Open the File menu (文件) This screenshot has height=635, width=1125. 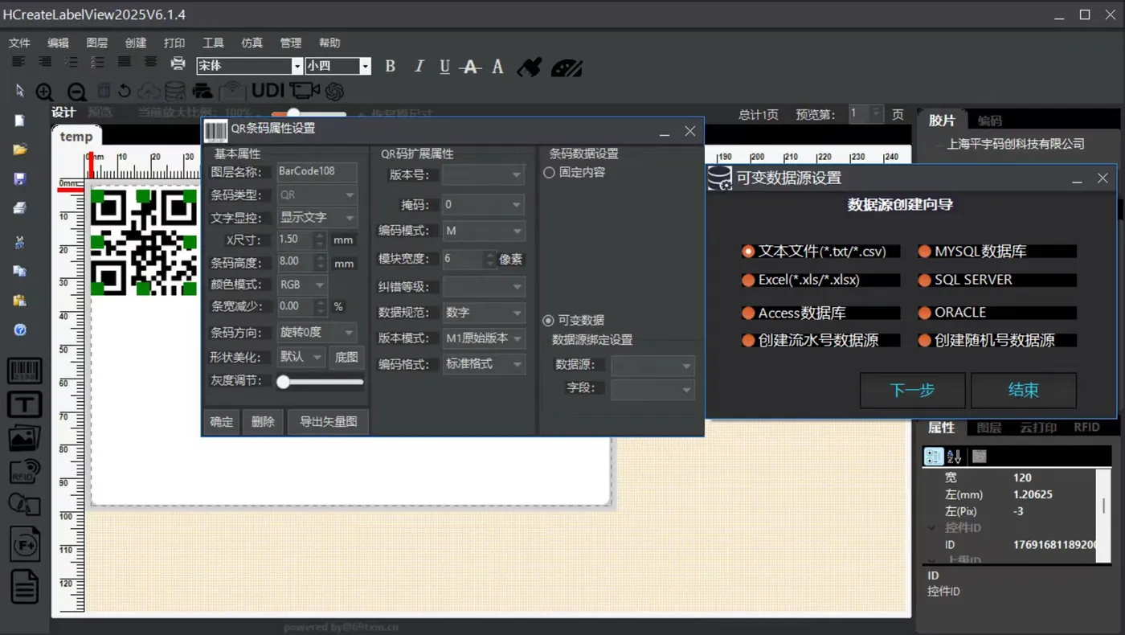tap(19, 43)
